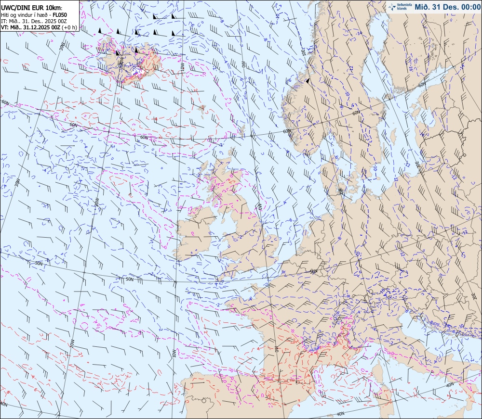Click the Veðurstofa Íslands pinwheel logo
The height and width of the screenshot is (419, 482).
[x=393, y=7]
